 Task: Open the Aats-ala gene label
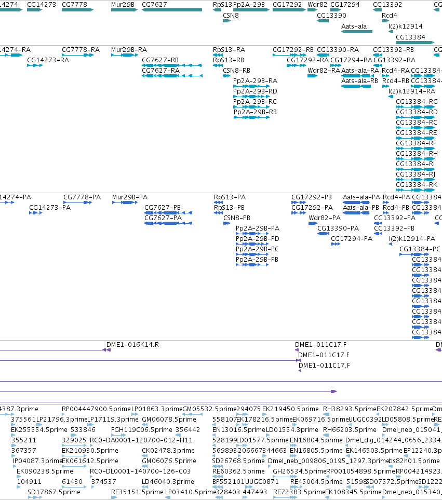tap(354, 26)
